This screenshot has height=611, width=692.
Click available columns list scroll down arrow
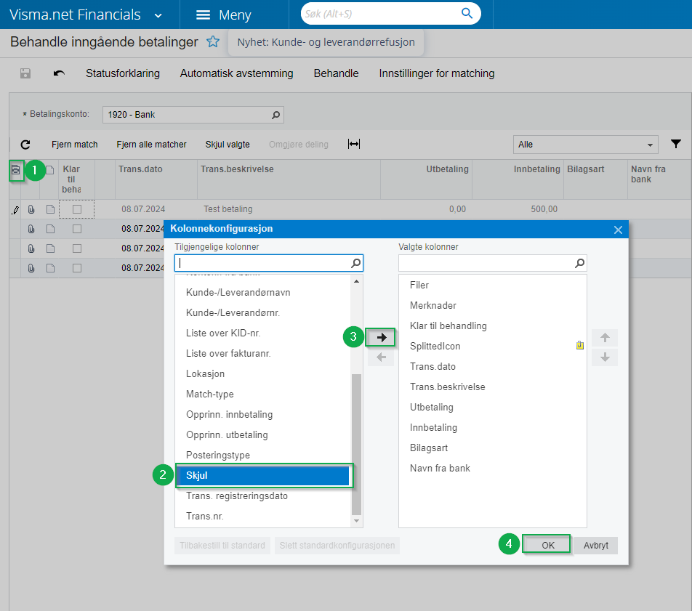pyautogui.click(x=356, y=521)
